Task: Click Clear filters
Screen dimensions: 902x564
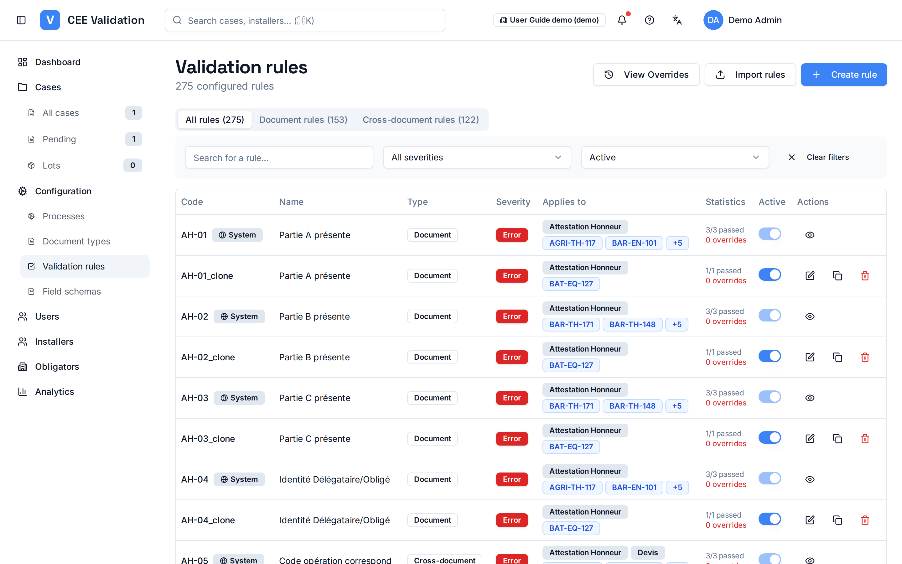Action: pyautogui.click(x=818, y=157)
